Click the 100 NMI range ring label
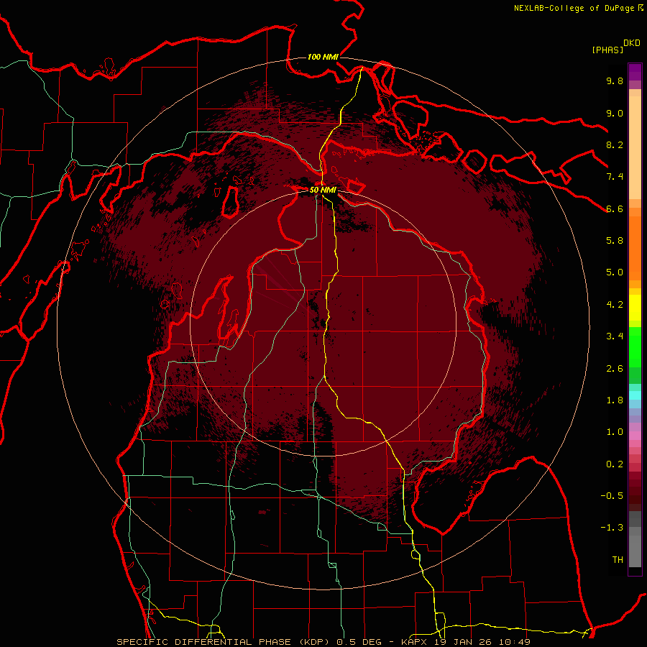This screenshot has height=647, width=647. click(x=323, y=57)
